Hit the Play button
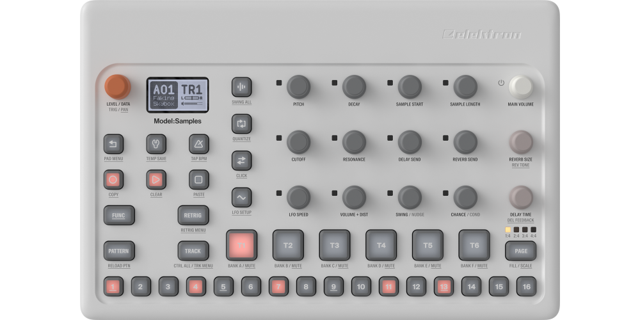This screenshot has width=640, height=320. tap(156, 180)
